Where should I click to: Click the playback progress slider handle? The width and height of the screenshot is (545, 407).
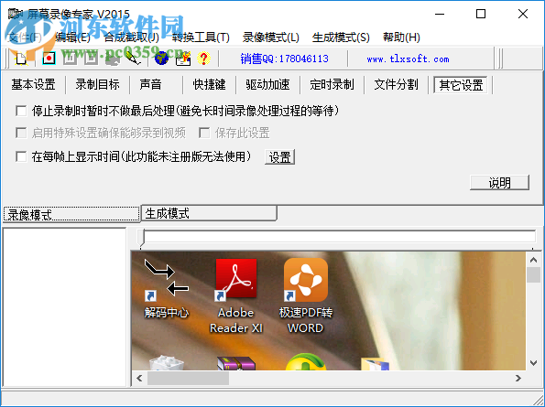[x=142, y=239]
